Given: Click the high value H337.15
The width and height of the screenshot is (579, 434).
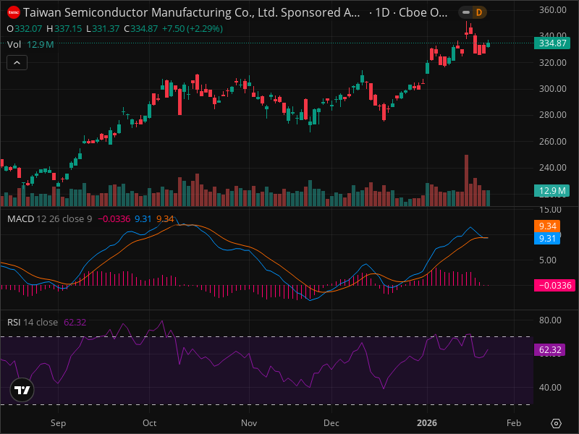Looking at the screenshot, I should [x=64, y=29].
